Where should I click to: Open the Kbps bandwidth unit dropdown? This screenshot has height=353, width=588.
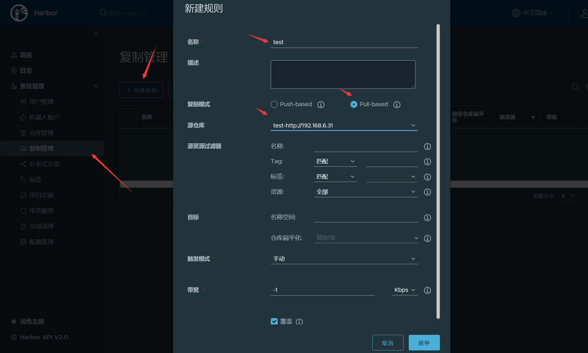405,290
